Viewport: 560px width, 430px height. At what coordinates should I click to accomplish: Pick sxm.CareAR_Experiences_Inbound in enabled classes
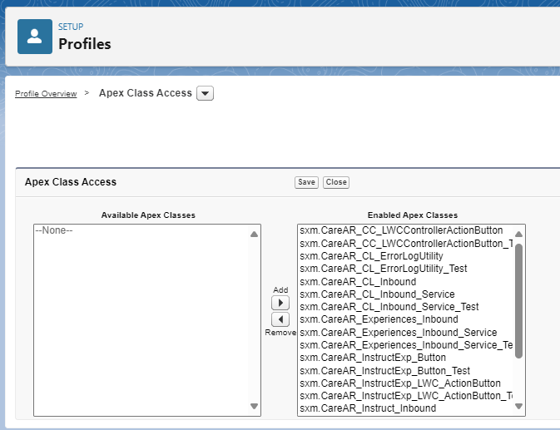(379, 319)
